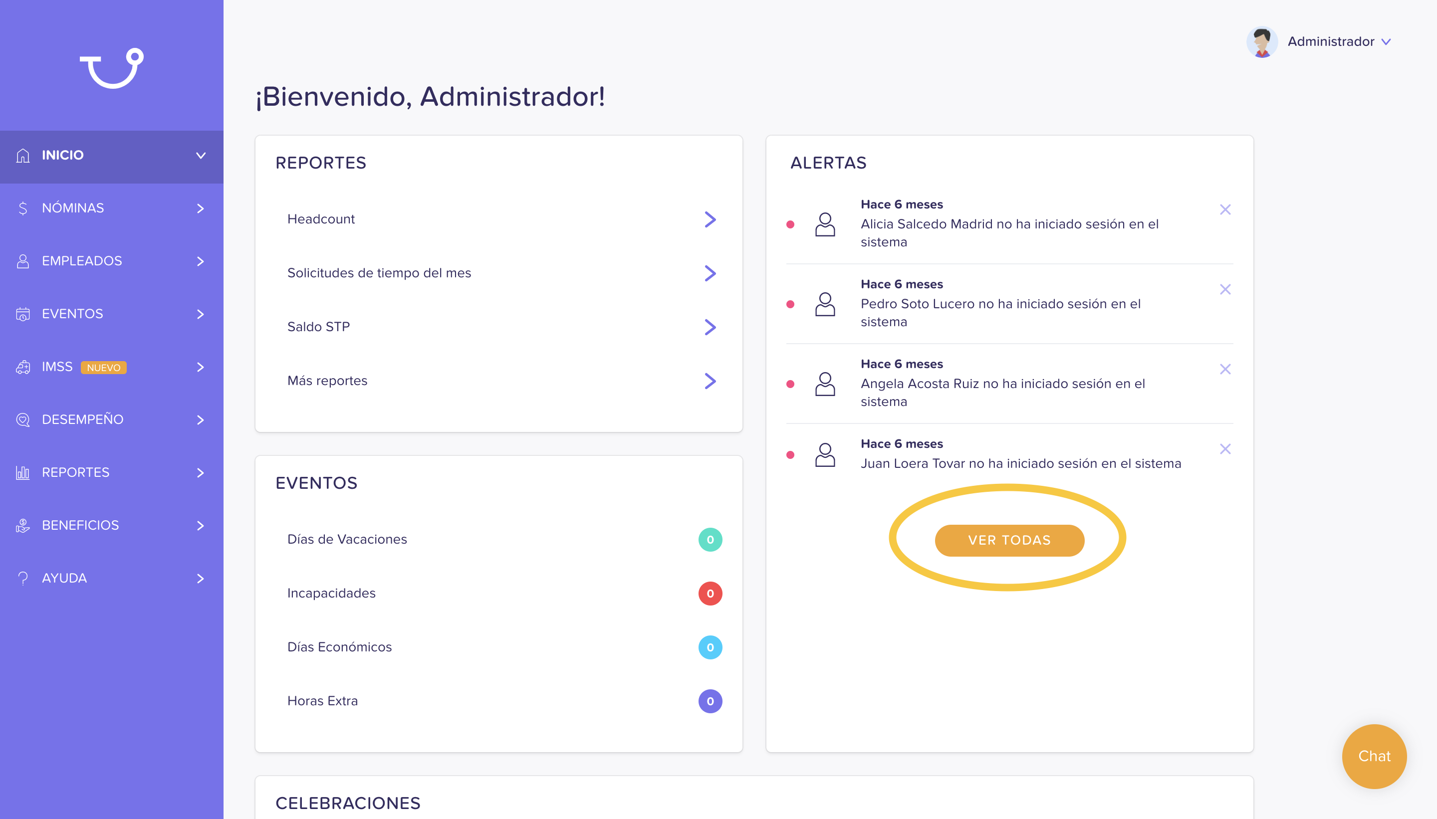Click the user icon in Alicia Salcedo alert

[x=825, y=224]
